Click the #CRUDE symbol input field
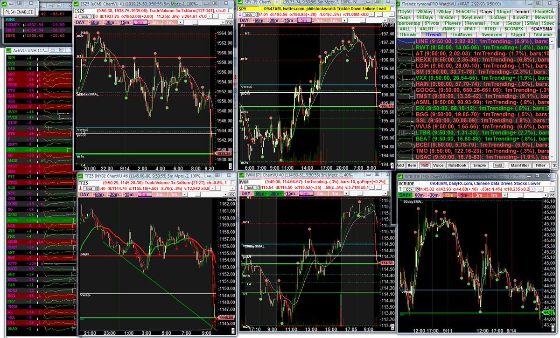Image resolution: width=560 pixels, height=338 pixels. (409, 184)
